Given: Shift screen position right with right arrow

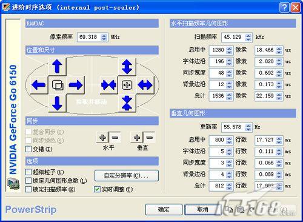Looking at the screenshot, I should 75,85.
